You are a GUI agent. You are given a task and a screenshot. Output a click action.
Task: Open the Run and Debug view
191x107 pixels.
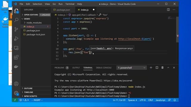tap(16, 39)
